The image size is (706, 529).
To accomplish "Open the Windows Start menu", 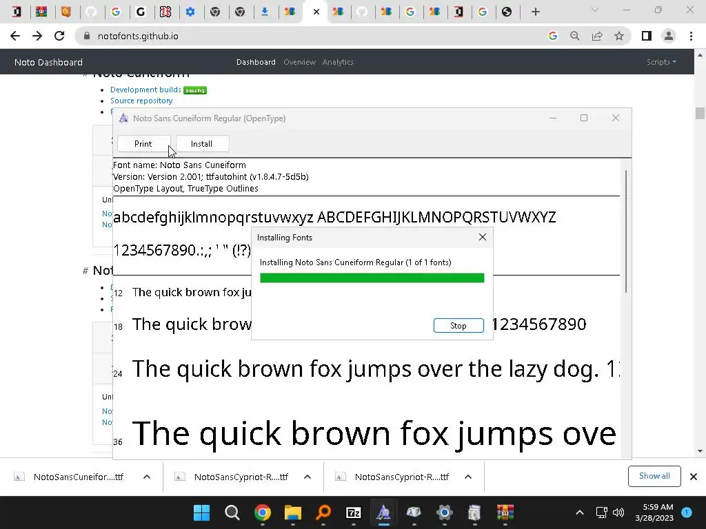I will (201, 512).
